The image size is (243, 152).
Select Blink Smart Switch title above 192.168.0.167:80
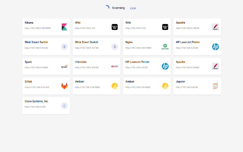tap(87, 42)
